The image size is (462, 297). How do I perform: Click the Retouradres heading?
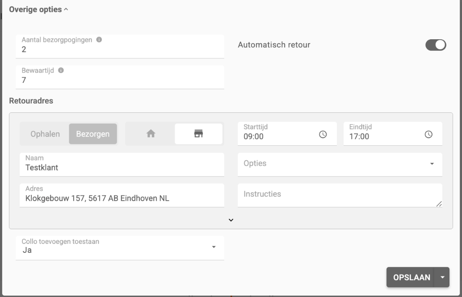coord(31,101)
